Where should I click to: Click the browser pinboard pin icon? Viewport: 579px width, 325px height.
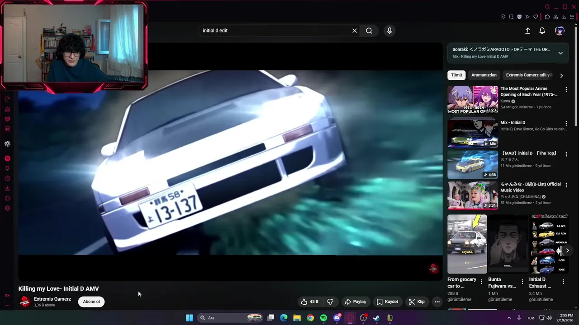pyautogui.click(x=503, y=17)
